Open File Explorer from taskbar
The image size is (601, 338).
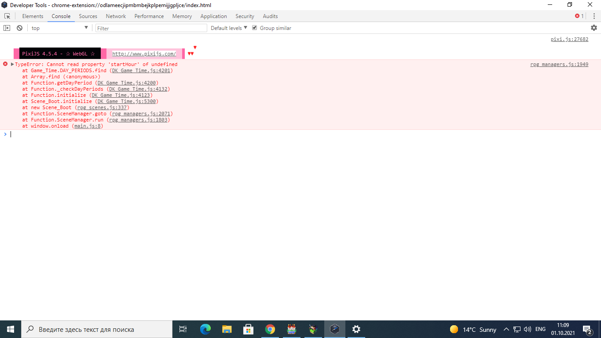coord(227,329)
